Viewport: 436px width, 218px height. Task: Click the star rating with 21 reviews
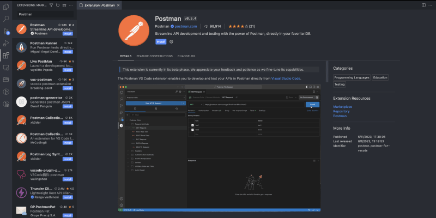241,26
